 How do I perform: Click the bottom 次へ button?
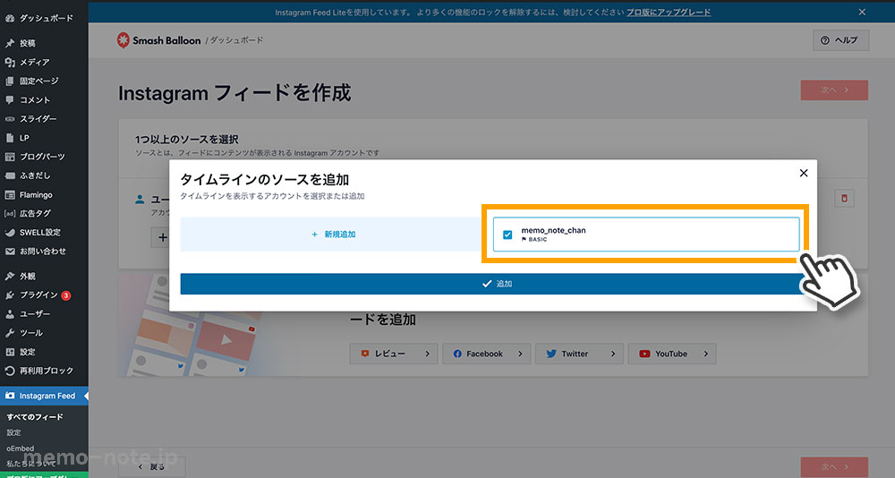coord(834,467)
